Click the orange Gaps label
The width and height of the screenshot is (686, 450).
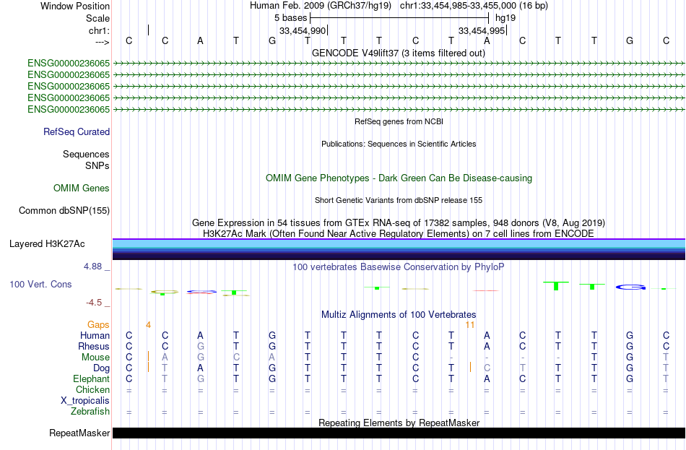[x=98, y=325]
